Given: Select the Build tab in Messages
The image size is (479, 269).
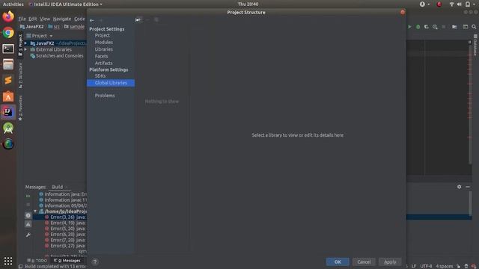Looking at the screenshot, I should [58, 187].
